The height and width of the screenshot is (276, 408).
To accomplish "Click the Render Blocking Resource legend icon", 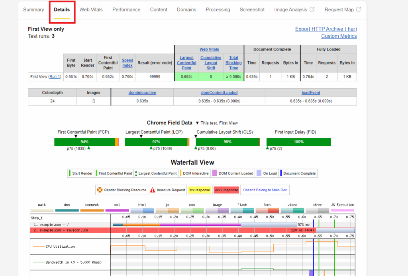I will 100,190.
